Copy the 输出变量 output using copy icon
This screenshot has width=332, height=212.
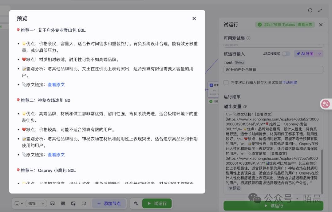pyautogui.click(x=244, y=106)
